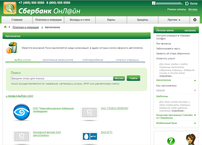Click подробнее under Личное меню hint
Screen dimensions: 202x145
[165, 76]
